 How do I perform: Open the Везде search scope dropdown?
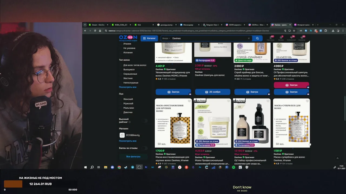[166, 38]
